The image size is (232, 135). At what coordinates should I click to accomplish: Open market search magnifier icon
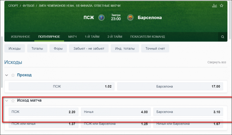coord(222,37)
